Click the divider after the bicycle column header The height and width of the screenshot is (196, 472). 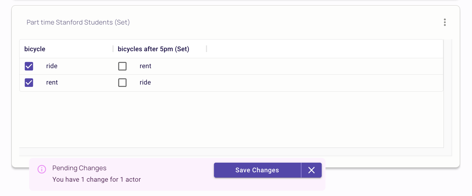coord(113,49)
